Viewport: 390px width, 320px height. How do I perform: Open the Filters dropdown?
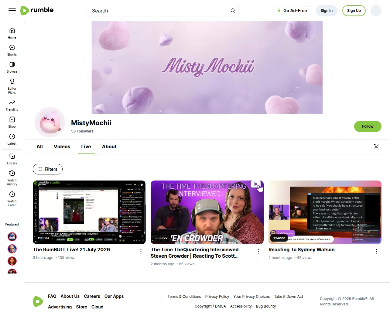coord(48,169)
